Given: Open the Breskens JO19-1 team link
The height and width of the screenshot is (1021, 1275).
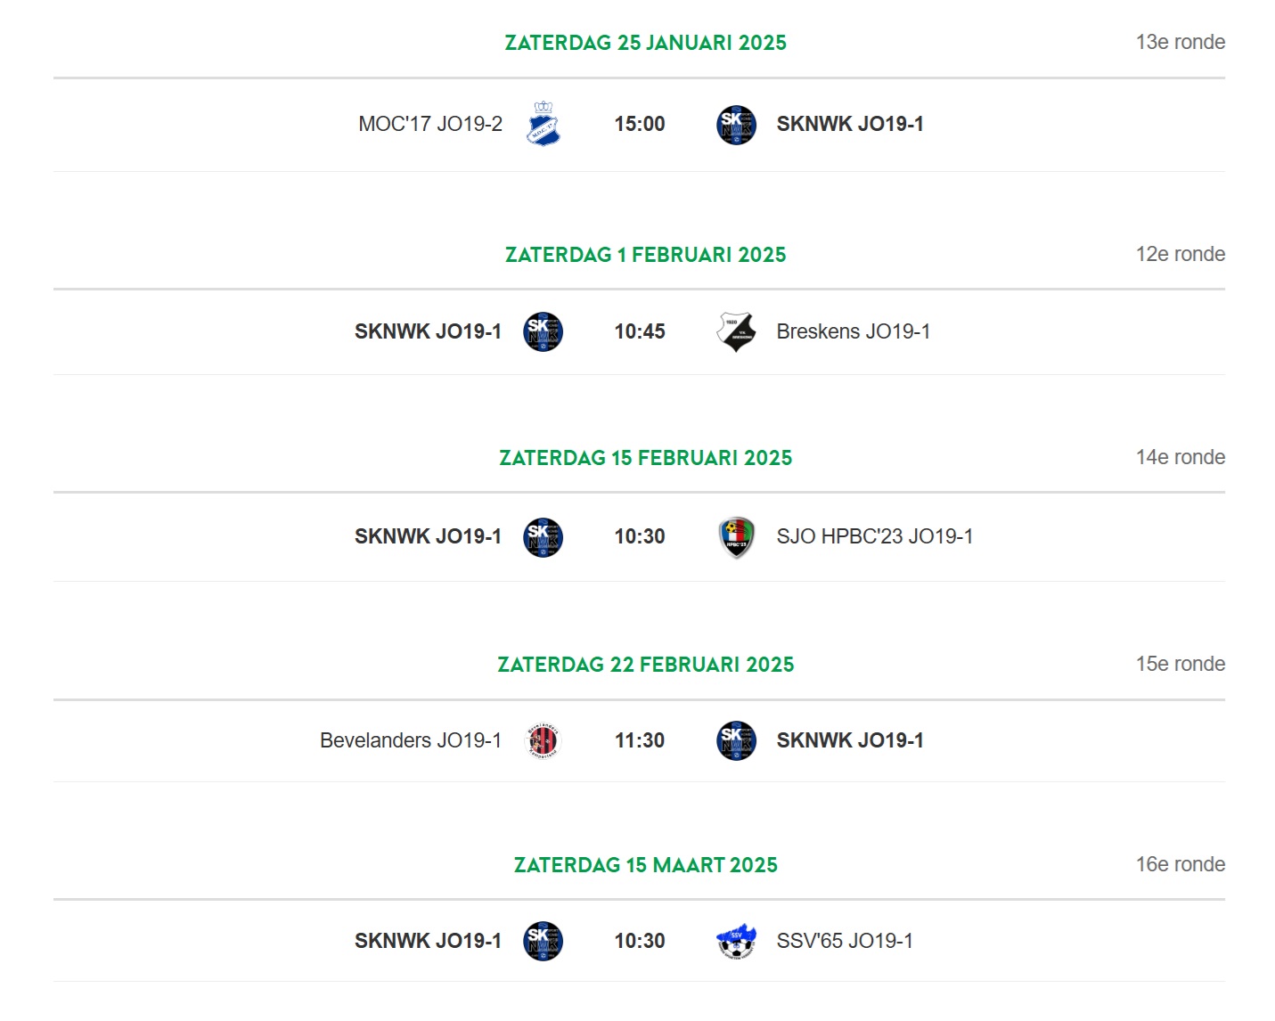Looking at the screenshot, I should (854, 331).
